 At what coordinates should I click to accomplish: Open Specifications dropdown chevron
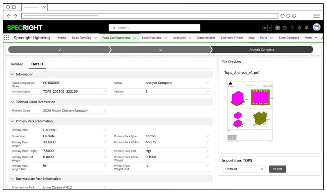166,38
